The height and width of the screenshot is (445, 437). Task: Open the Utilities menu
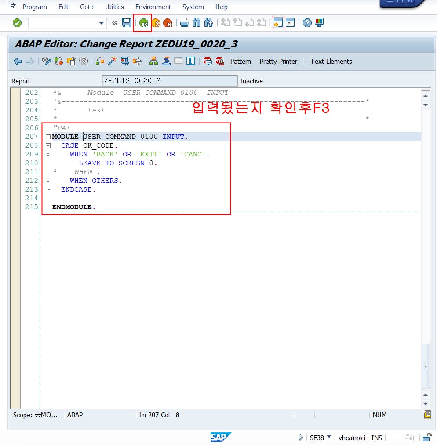[x=114, y=7]
